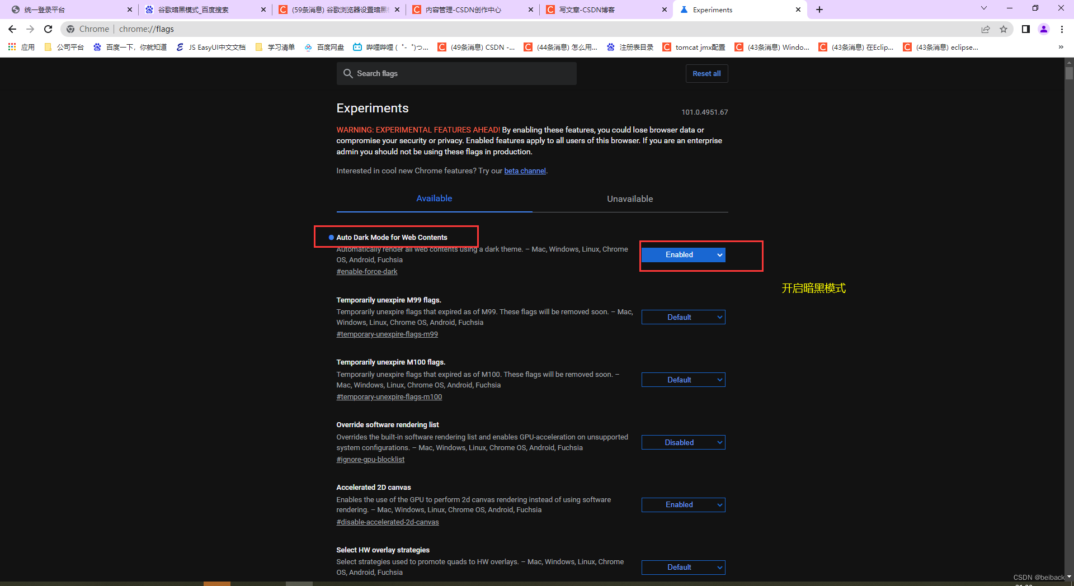Open the (43条消息) 在Eclip... bookmark
The height and width of the screenshot is (586, 1074).
pos(856,47)
